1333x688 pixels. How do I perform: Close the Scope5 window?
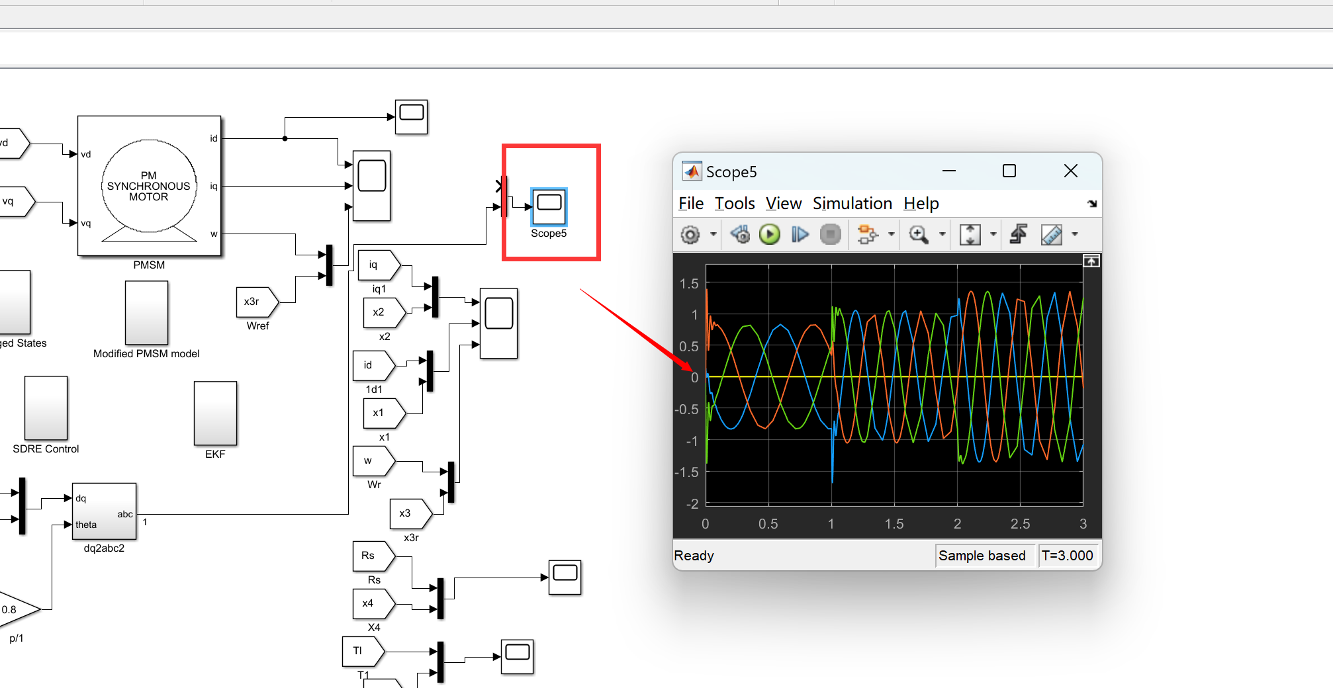pyautogui.click(x=1071, y=171)
